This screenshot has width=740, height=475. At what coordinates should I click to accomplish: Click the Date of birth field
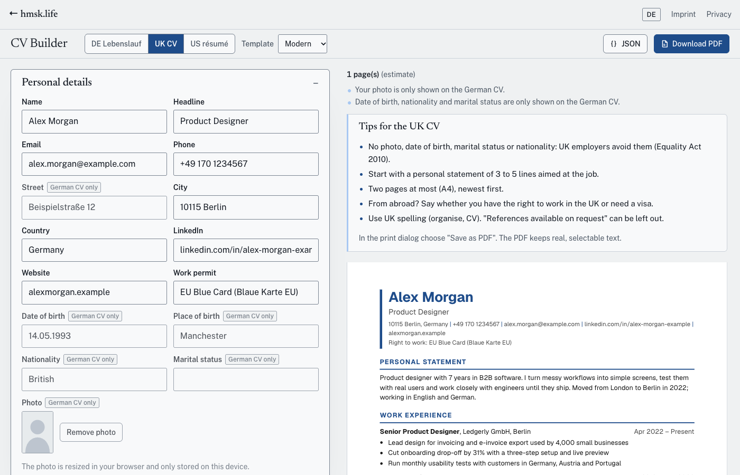click(x=94, y=336)
